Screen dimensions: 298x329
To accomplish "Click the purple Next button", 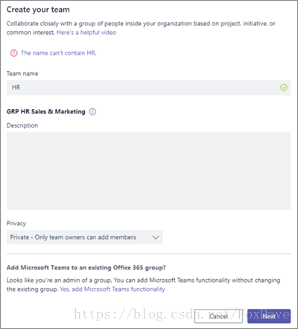I will pyautogui.click(x=269, y=316).
